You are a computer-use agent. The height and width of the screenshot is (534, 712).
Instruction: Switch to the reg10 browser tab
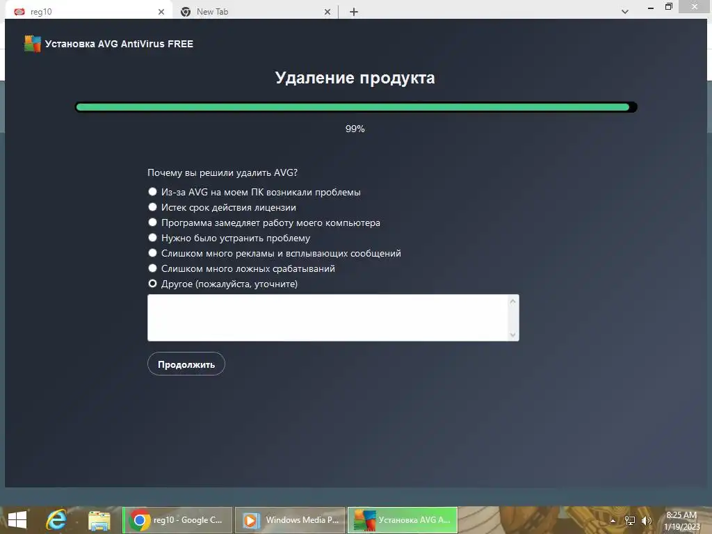pyautogui.click(x=89, y=12)
